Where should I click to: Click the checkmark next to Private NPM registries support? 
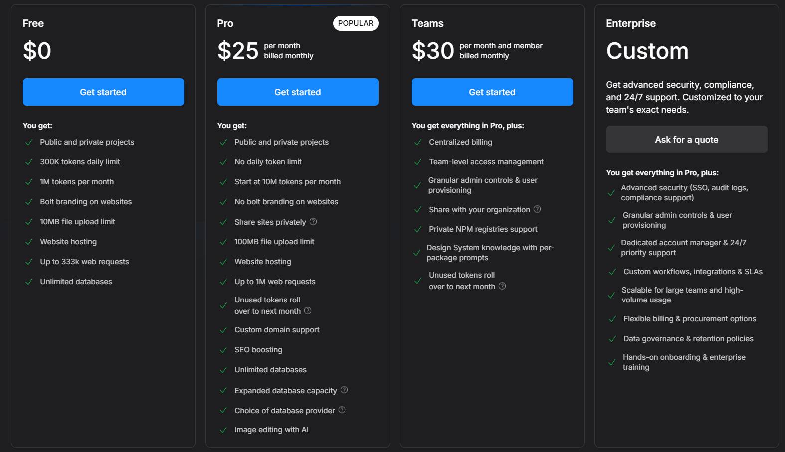pyautogui.click(x=417, y=229)
